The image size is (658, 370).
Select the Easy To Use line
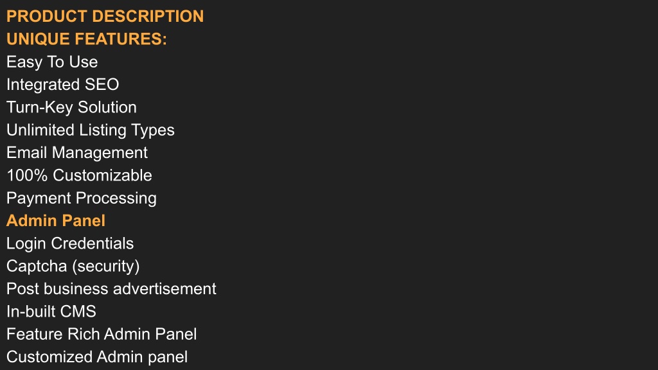[x=52, y=62]
